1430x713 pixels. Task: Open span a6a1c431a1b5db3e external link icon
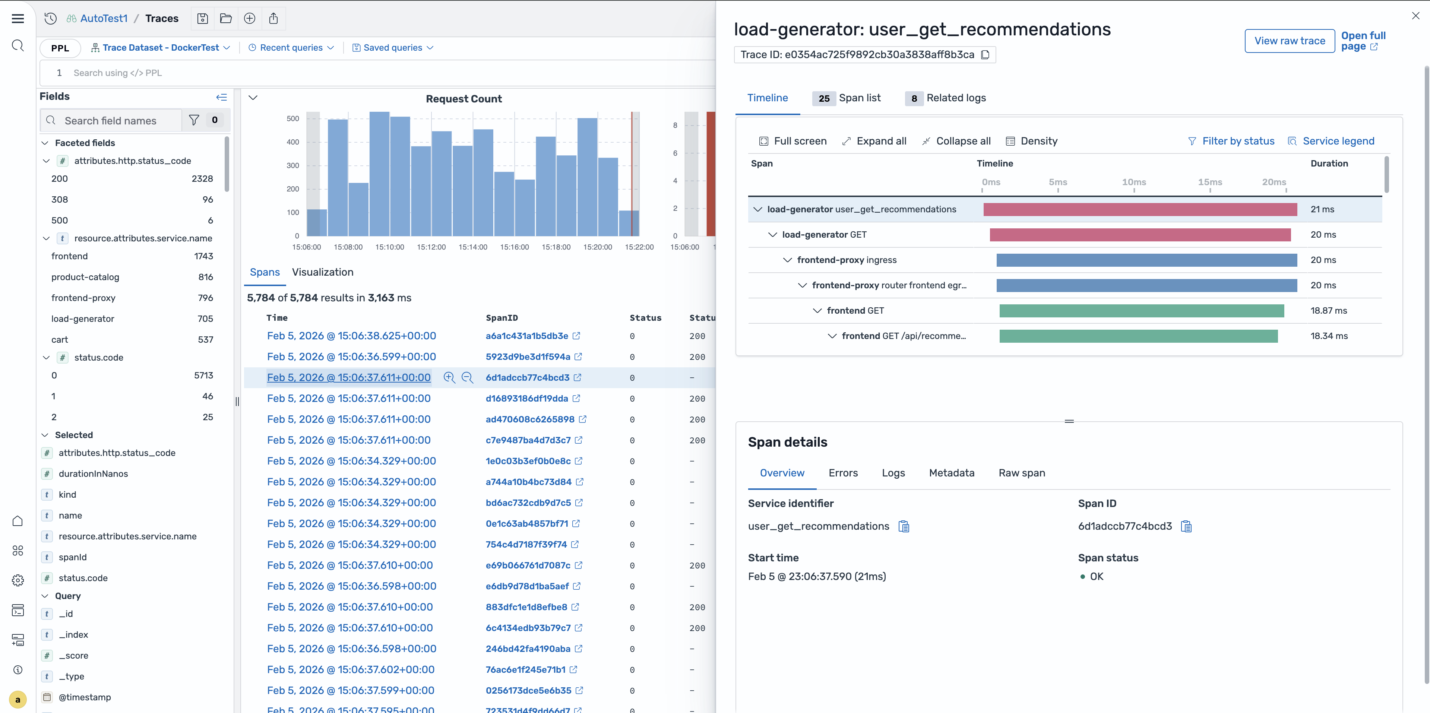576,336
